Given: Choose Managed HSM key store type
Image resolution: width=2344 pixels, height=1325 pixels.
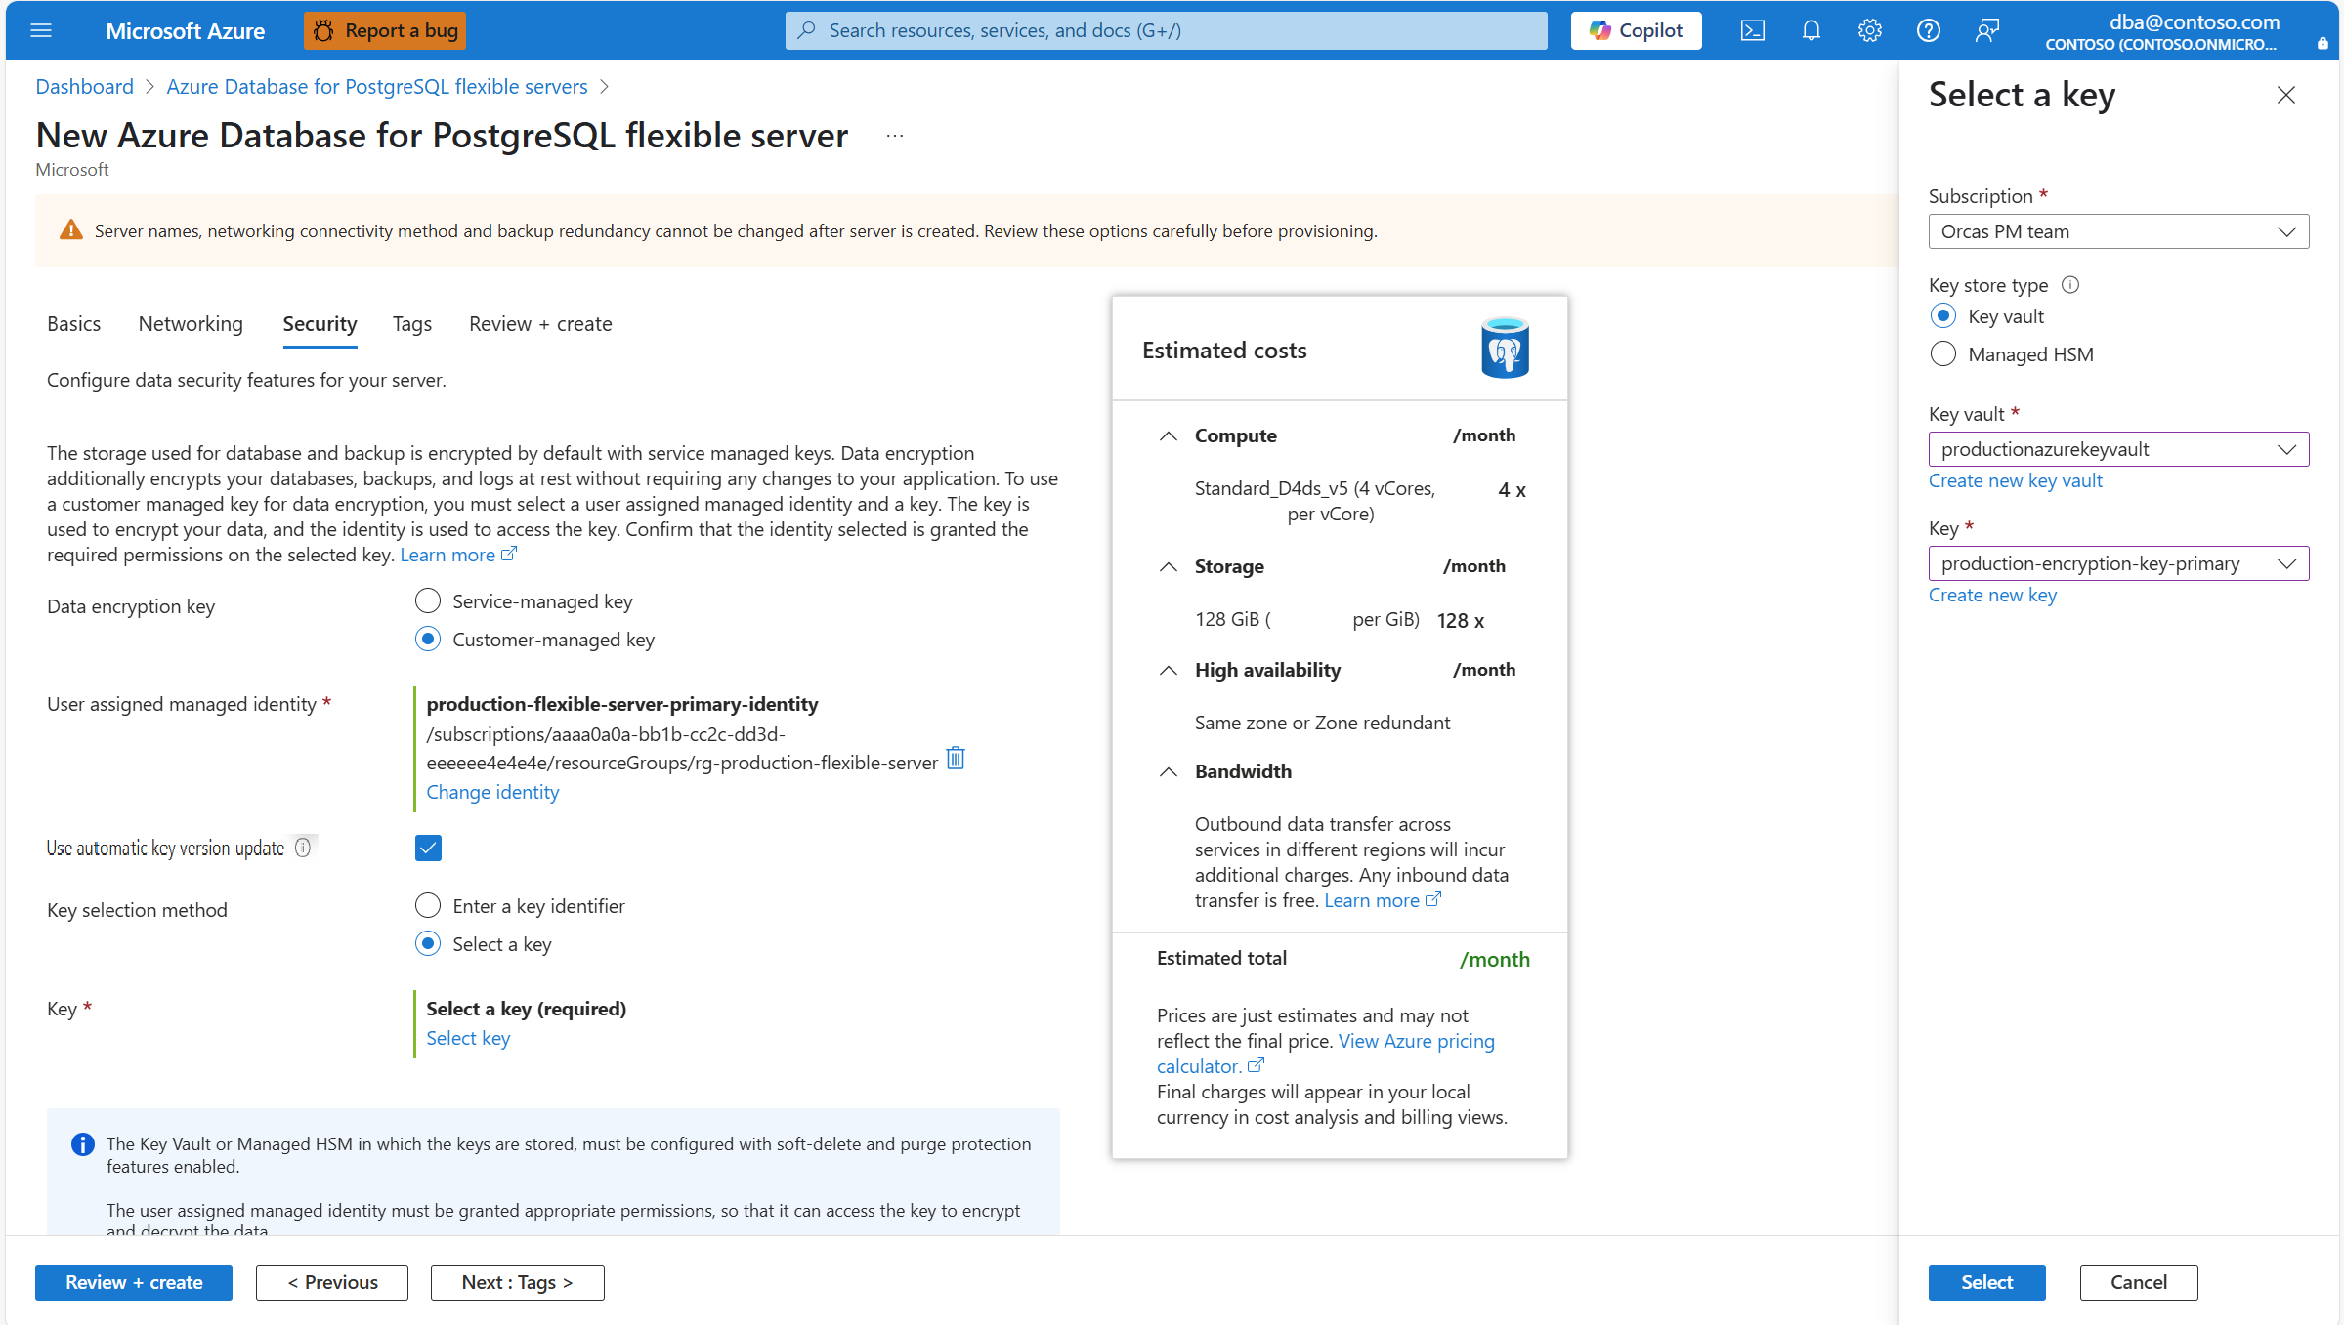Looking at the screenshot, I should coord(1943,354).
